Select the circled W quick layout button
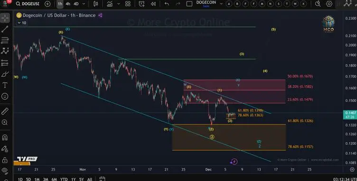Image resolution: width=357 pixels, height=181 pixels. click(x=295, y=4)
